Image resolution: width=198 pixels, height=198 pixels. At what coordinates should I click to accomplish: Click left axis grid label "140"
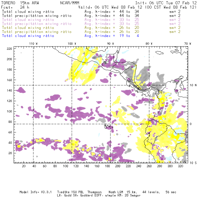9,90
